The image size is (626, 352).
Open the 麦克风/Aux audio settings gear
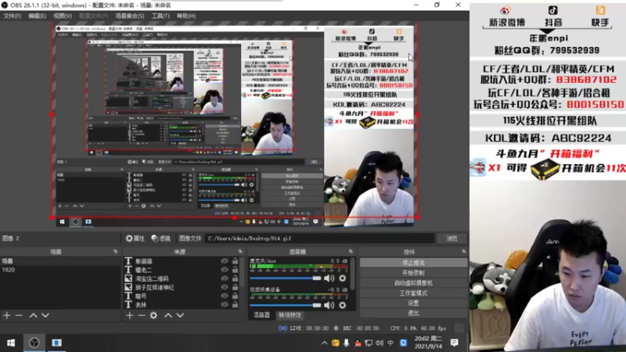(x=343, y=278)
